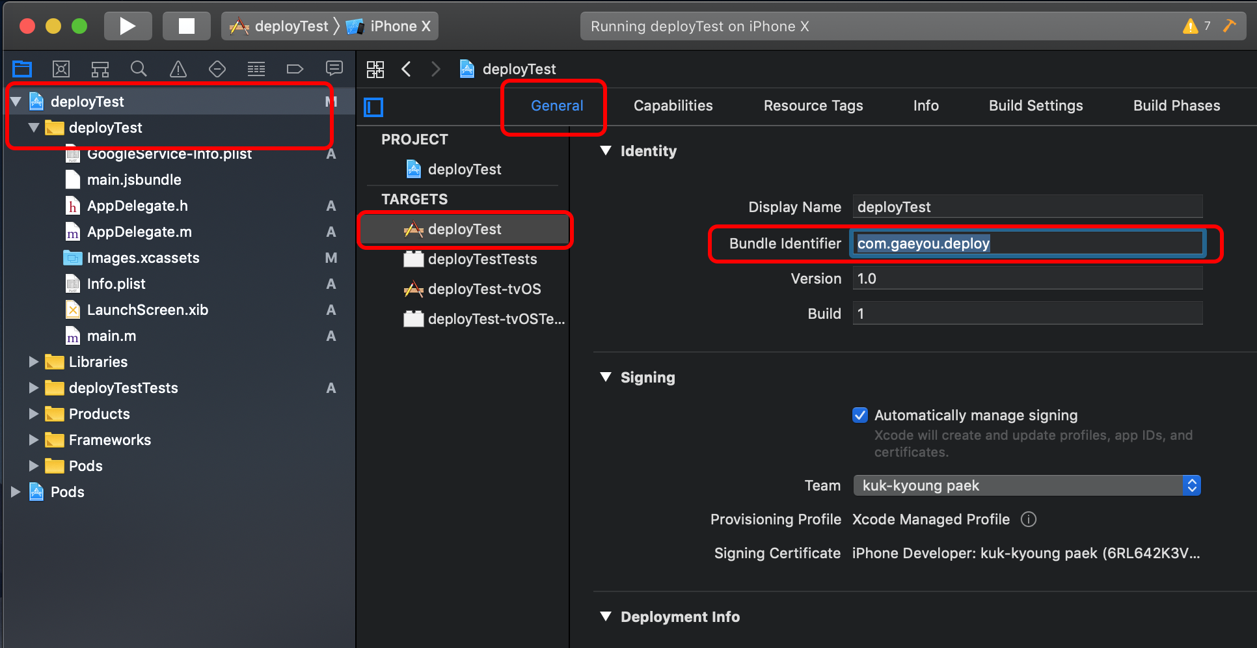
Task: Open the Debug navigator
Action: pos(256,68)
